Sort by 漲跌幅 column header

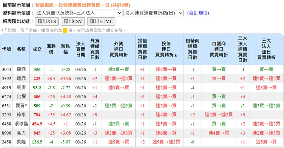coord(66,49)
